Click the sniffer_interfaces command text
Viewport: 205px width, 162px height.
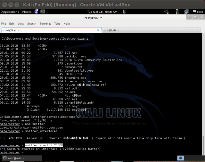coord(41,131)
